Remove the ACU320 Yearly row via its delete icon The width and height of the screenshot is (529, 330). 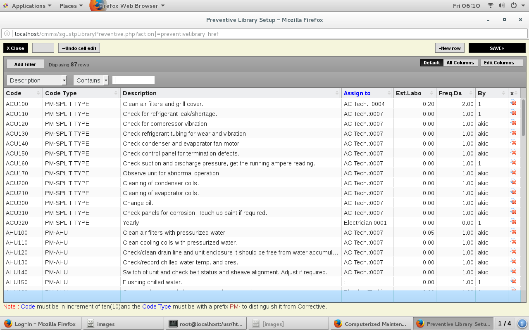[513, 222]
